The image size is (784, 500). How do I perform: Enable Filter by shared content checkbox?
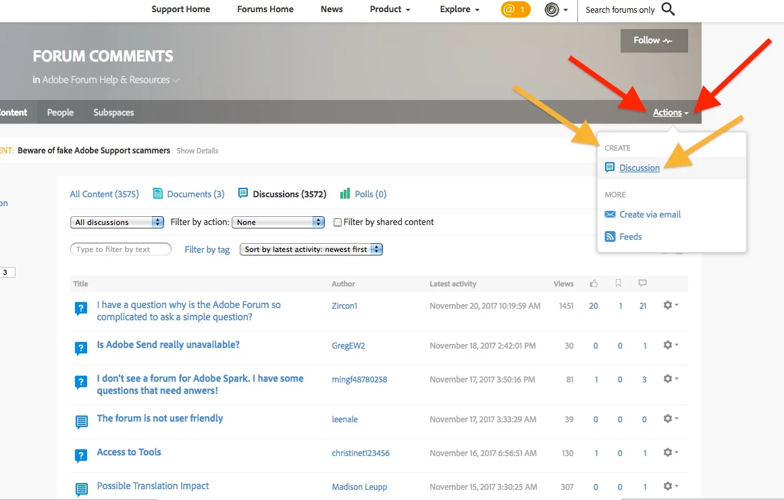338,222
